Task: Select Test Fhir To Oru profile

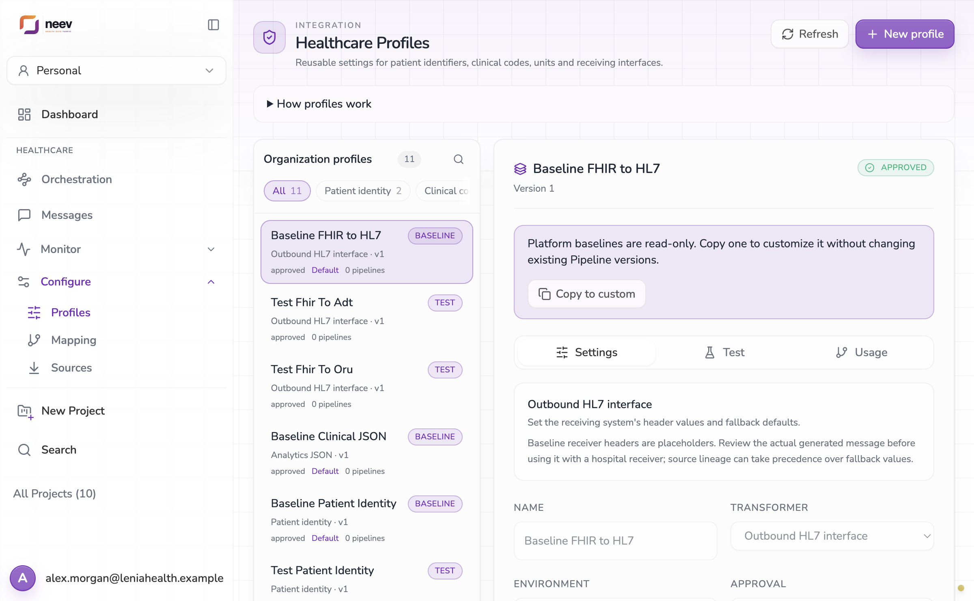Action: tap(367, 386)
